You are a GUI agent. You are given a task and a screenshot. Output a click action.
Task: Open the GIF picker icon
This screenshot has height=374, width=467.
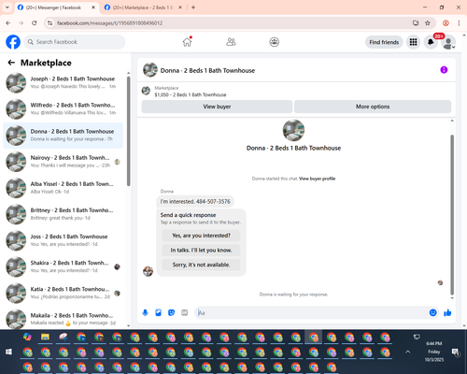tap(185, 312)
